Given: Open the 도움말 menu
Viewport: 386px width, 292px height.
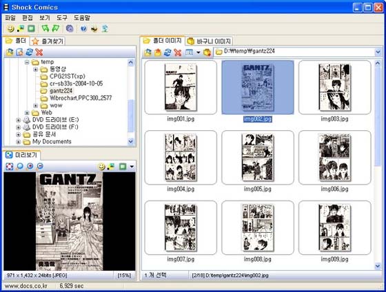Looking at the screenshot, I should [82, 18].
